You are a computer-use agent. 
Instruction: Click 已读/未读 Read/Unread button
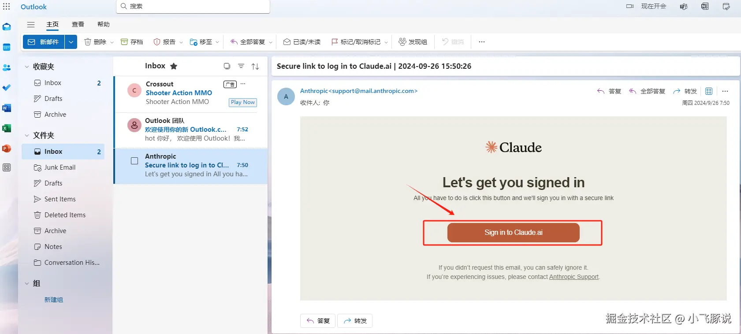pyautogui.click(x=302, y=42)
